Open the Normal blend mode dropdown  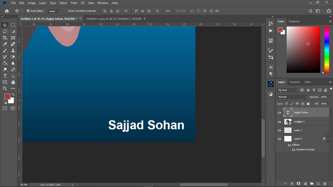(x=292, y=97)
